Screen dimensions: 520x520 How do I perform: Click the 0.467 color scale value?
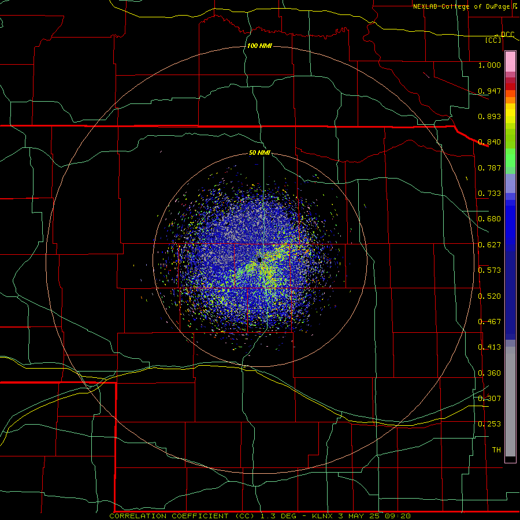coord(489,322)
